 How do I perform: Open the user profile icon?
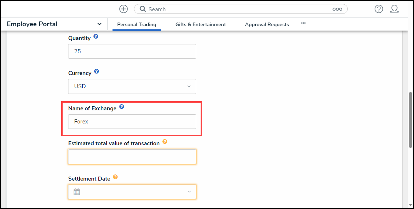pyautogui.click(x=394, y=9)
